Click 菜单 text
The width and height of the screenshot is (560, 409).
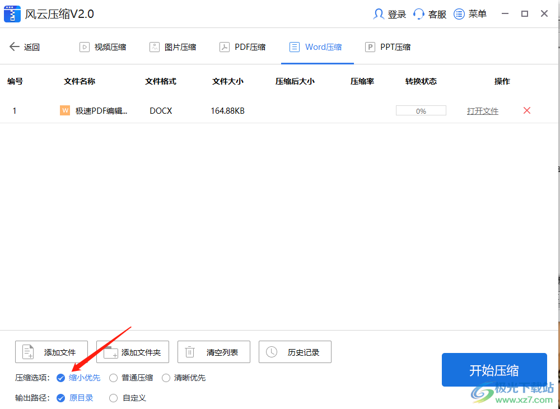coord(478,15)
